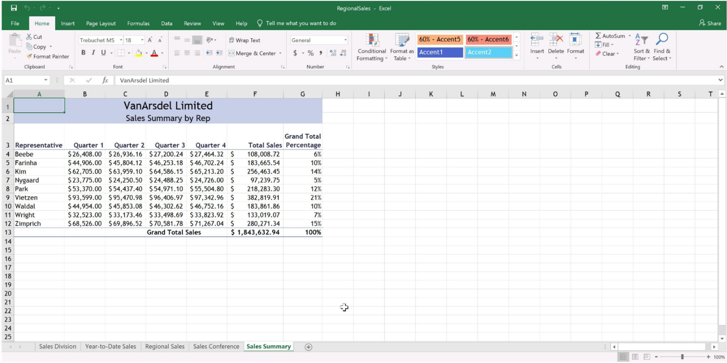This screenshot has height=363, width=727.
Task: Expand the formula bar
Action: (721, 80)
